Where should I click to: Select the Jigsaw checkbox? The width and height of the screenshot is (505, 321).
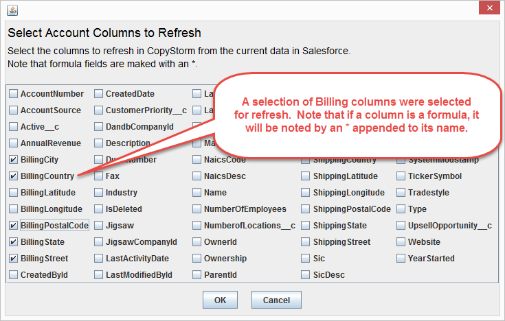point(98,226)
